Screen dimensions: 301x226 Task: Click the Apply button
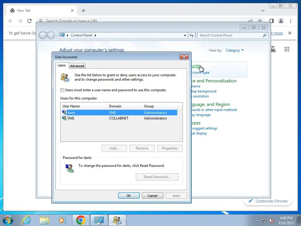[176, 196]
